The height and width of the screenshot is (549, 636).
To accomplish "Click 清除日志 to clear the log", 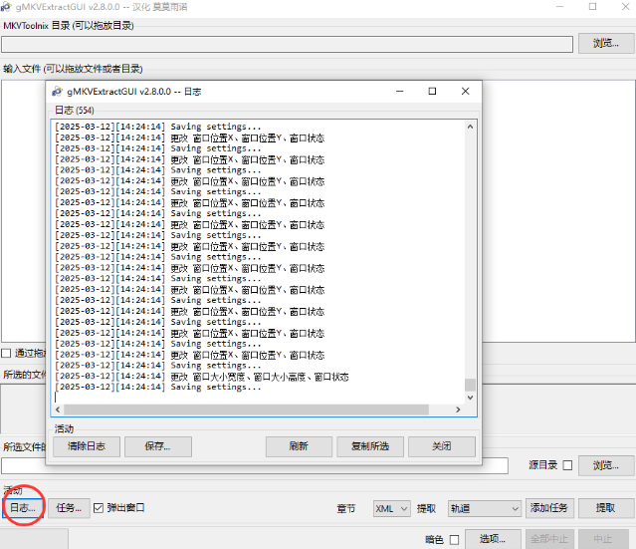I will point(87,446).
